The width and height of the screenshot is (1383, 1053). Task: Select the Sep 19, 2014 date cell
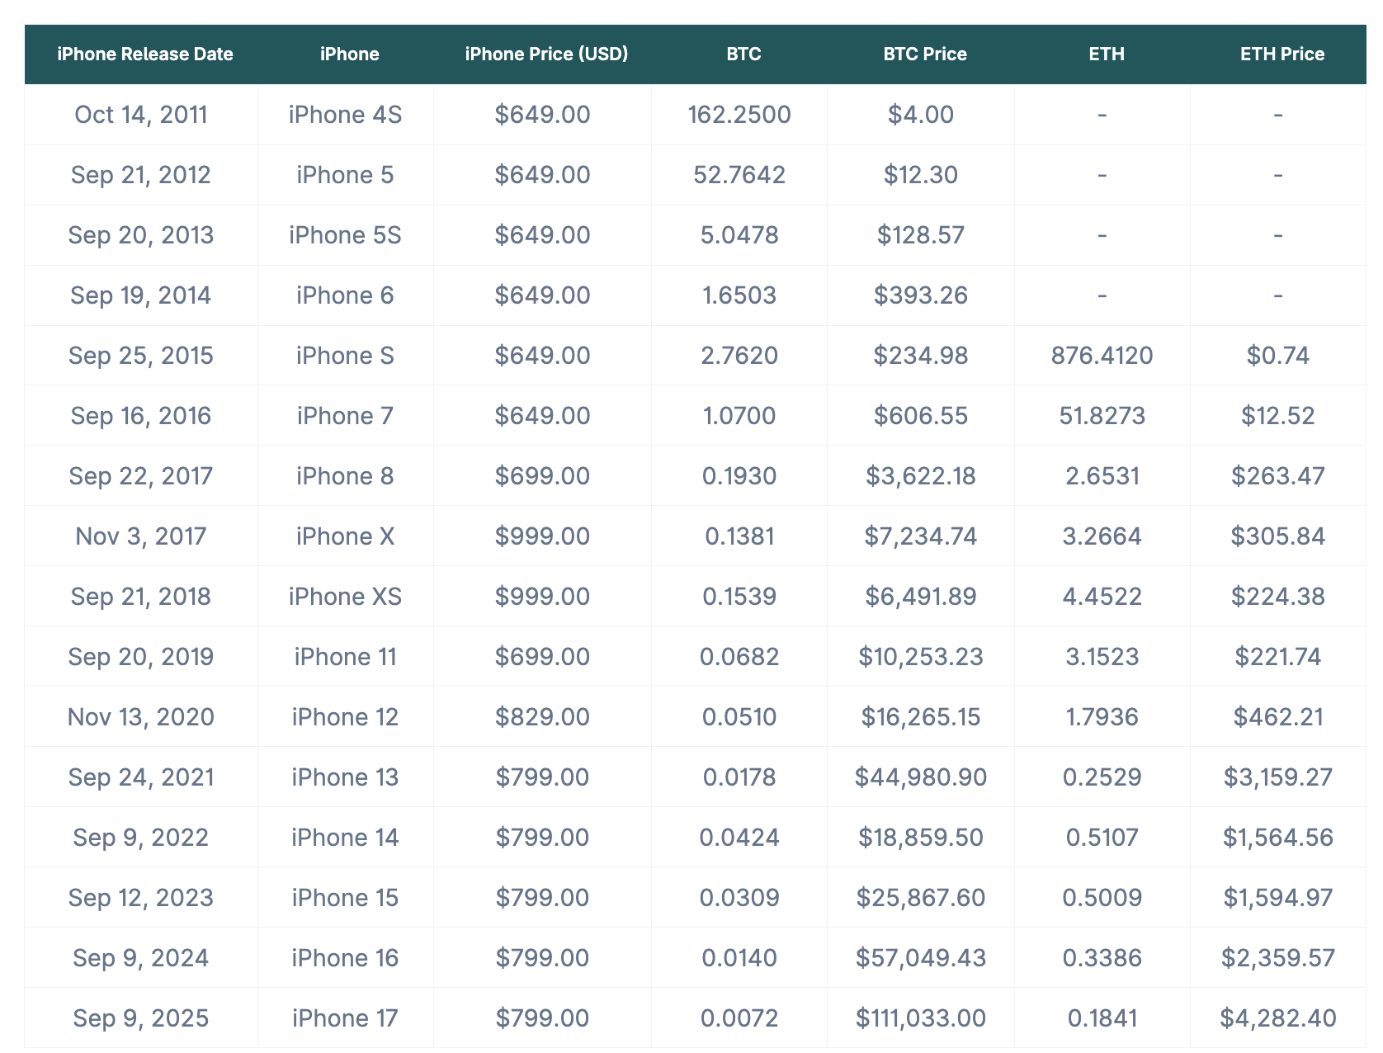pyautogui.click(x=141, y=295)
